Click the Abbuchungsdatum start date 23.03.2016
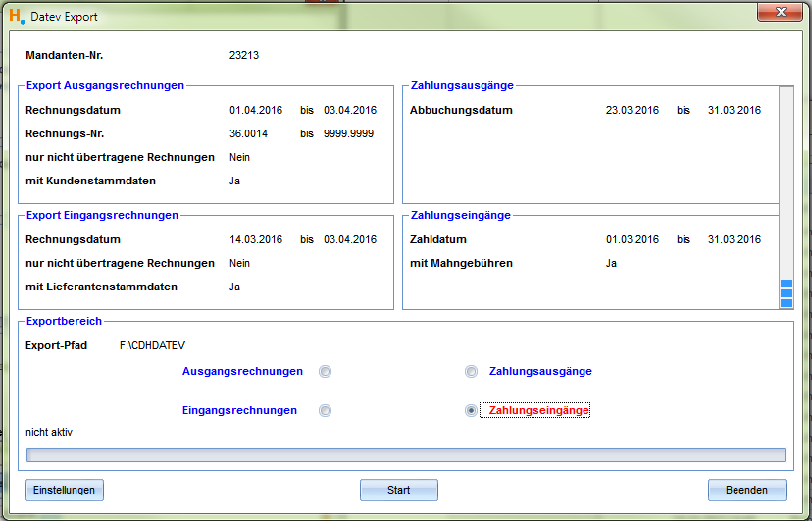812x521 pixels. 633,110
